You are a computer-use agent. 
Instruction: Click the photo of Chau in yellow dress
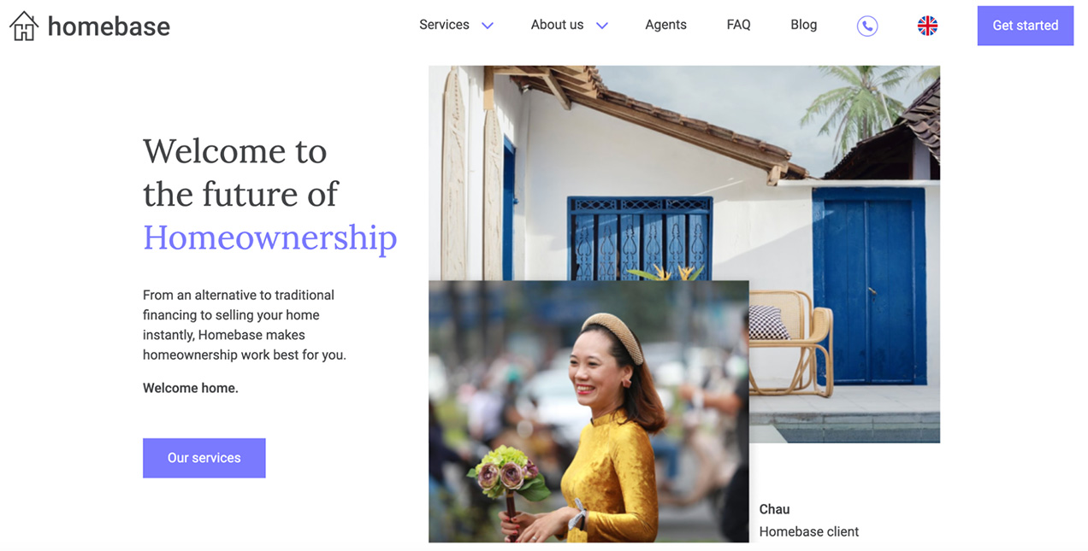588,412
